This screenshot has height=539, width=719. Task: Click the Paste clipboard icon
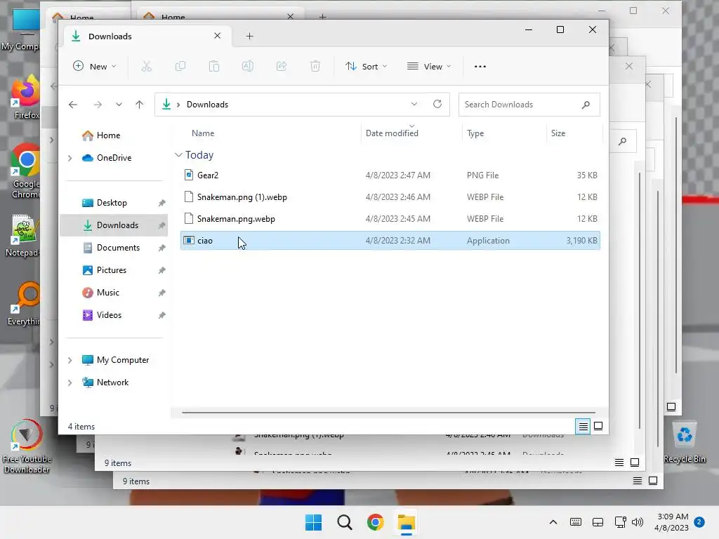coord(214,67)
